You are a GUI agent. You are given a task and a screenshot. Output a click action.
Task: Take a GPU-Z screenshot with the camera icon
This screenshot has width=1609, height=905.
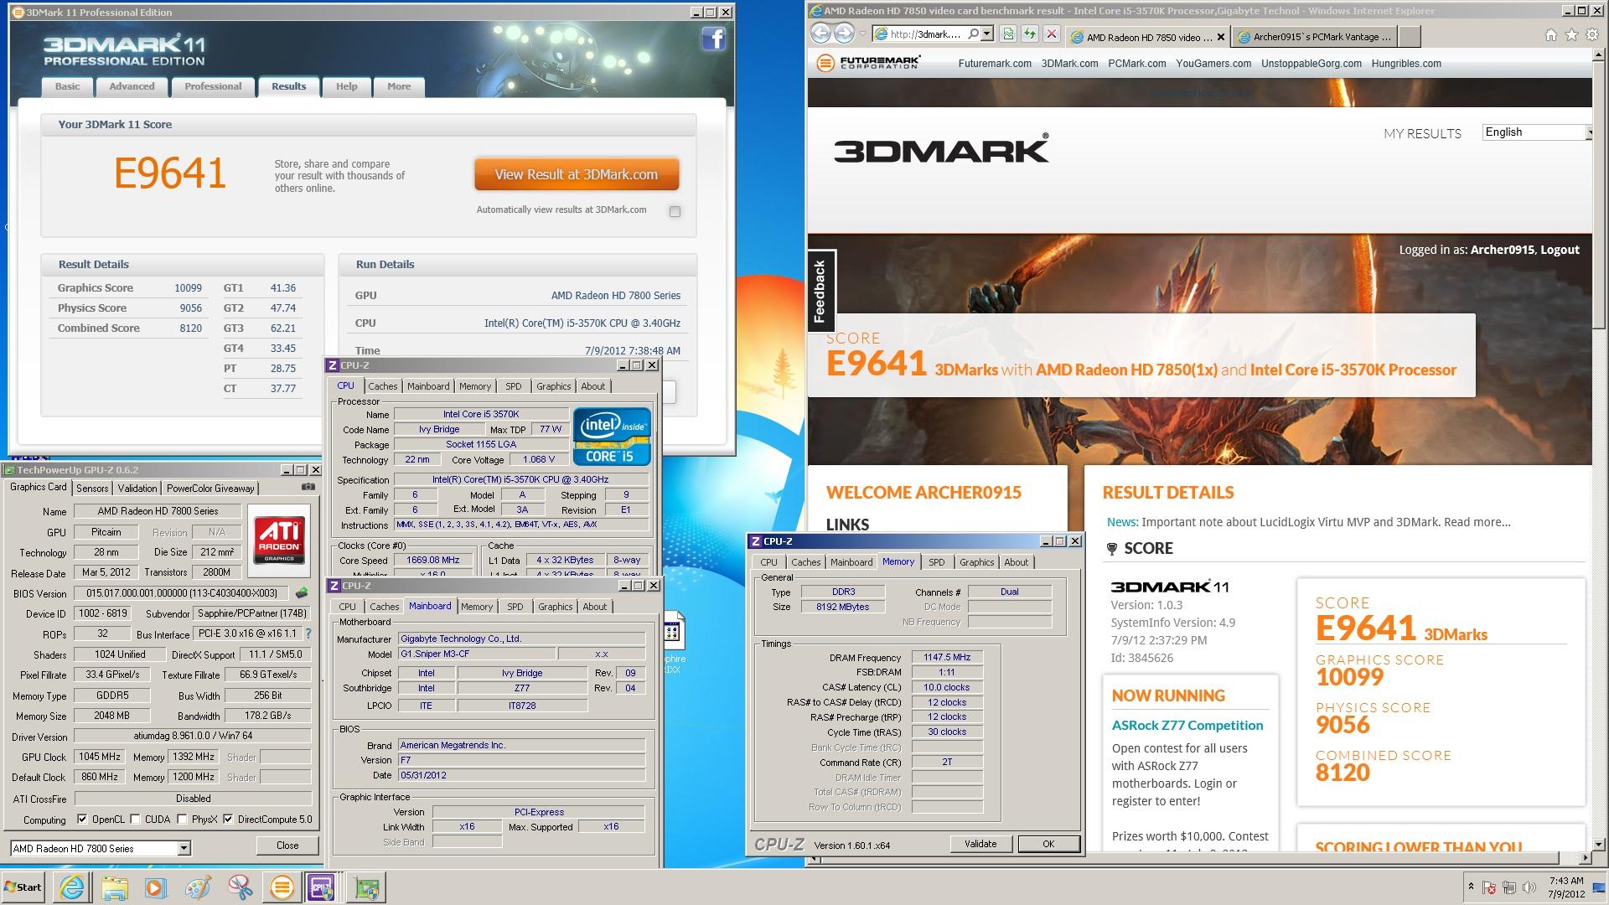(308, 487)
